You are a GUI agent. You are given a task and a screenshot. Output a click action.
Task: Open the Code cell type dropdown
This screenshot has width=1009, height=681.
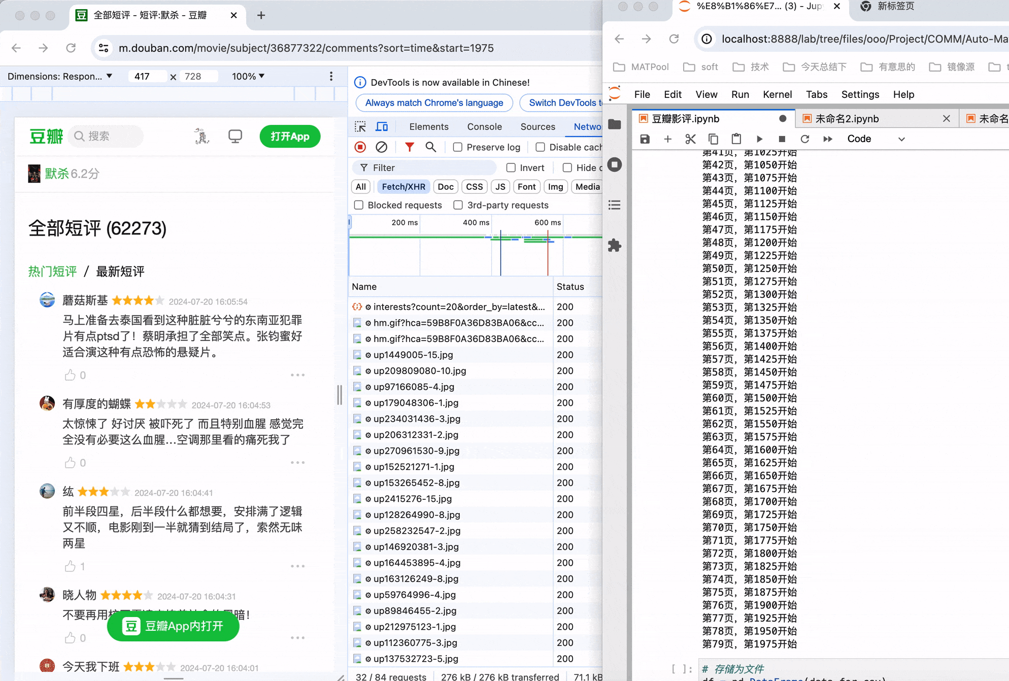876,139
